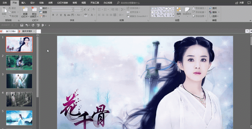This screenshot has height=129, width=252.
Task: Select the right block arrow shape
Action: (x=166, y=12)
